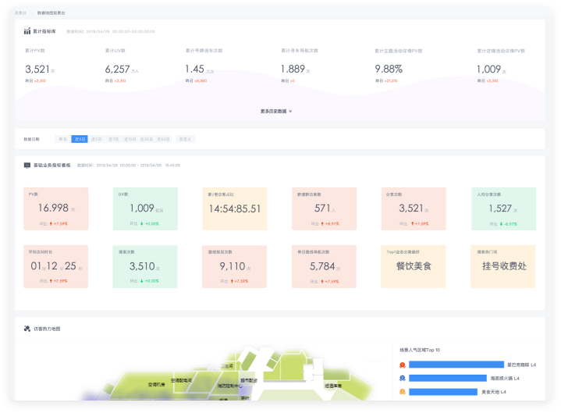Screen dimensions: 561x413
Task: Select the 近30日 date filter
Action: click(147, 139)
